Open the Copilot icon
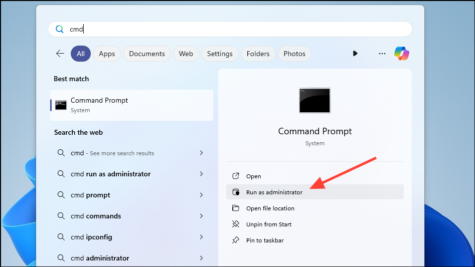The image size is (475, 267). click(402, 54)
